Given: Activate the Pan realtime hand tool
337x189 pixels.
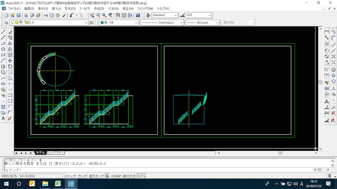Looking at the screenshot, I should coord(92,15).
